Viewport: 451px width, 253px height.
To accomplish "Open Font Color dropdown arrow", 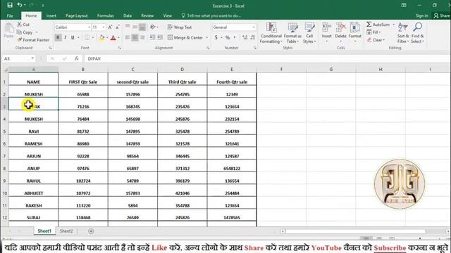I will pyautogui.click(x=118, y=37).
